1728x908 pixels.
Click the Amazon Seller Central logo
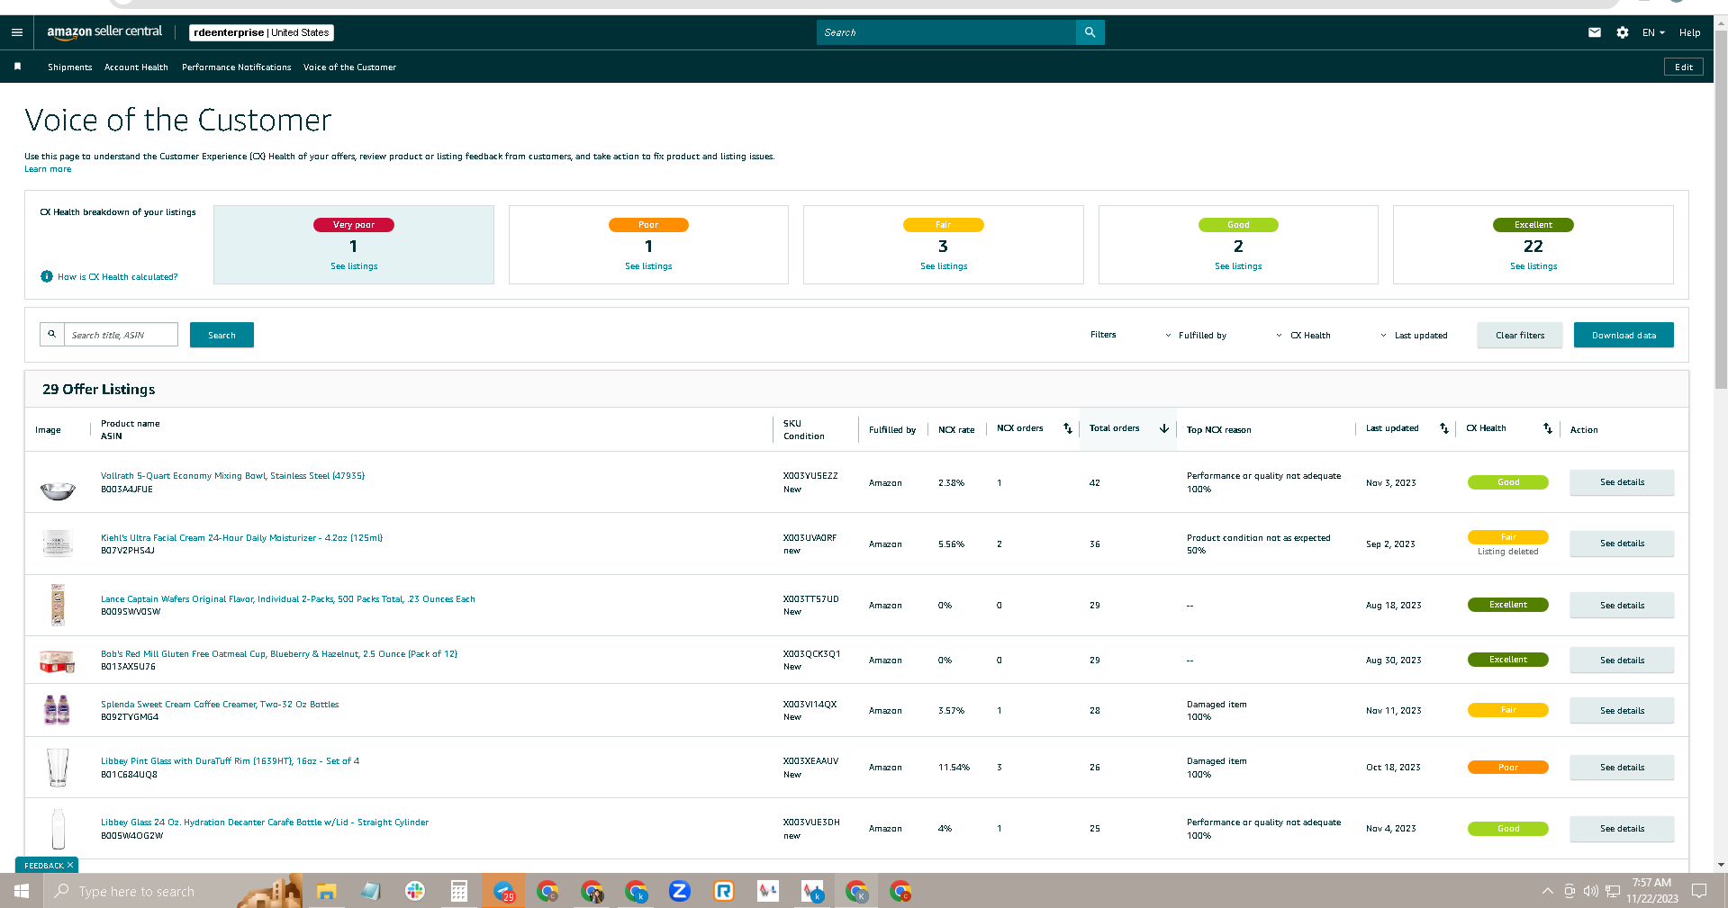(104, 32)
